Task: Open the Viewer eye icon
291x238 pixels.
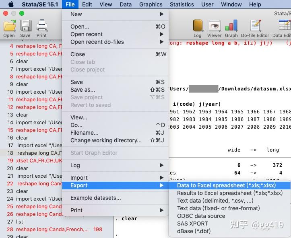Action: (x=215, y=25)
